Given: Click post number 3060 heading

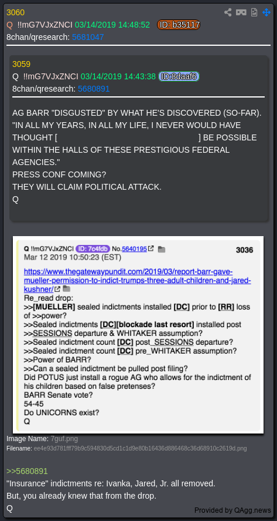Looking at the screenshot, I should [x=16, y=12].
